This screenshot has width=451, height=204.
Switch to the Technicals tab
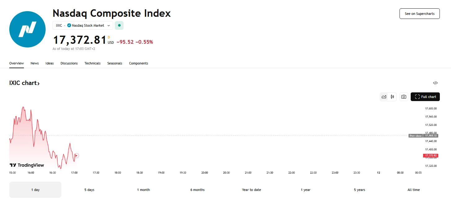pos(92,63)
